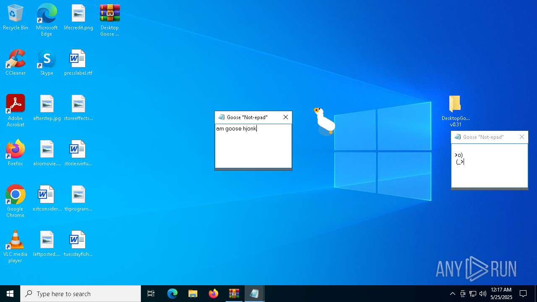Open the clock showing 12:17 AM
The width and height of the screenshot is (537, 302).
click(x=501, y=294)
